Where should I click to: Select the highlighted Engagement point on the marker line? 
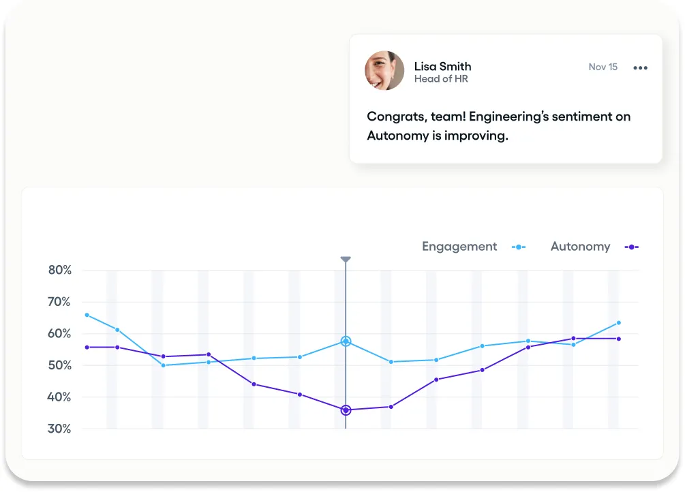346,341
